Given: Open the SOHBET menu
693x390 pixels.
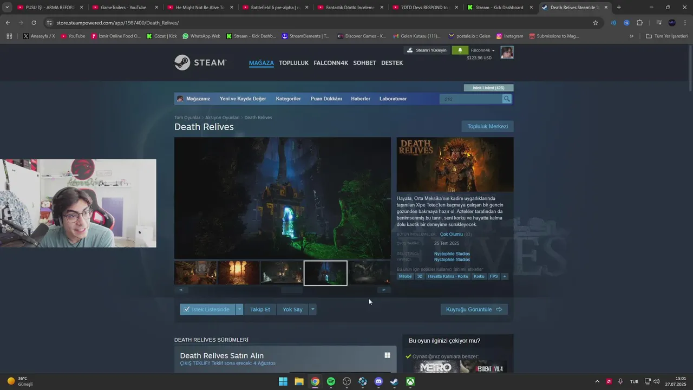Looking at the screenshot, I should coord(364,63).
